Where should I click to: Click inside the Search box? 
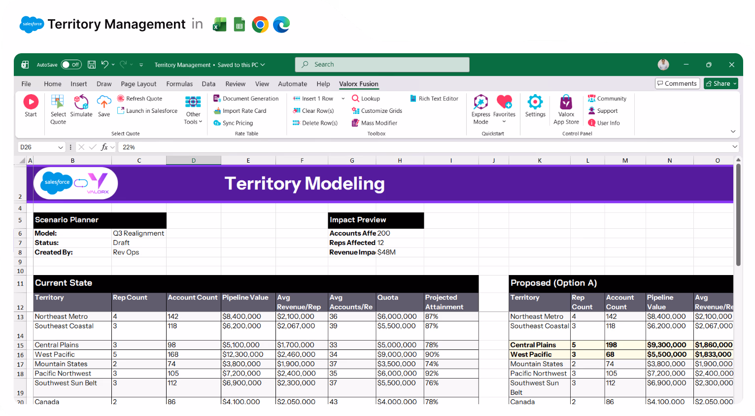[382, 65]
